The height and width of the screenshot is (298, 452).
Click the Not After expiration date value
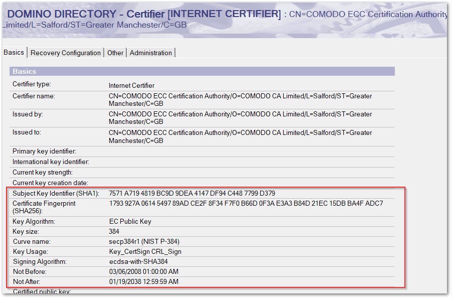tap(143, 281)
